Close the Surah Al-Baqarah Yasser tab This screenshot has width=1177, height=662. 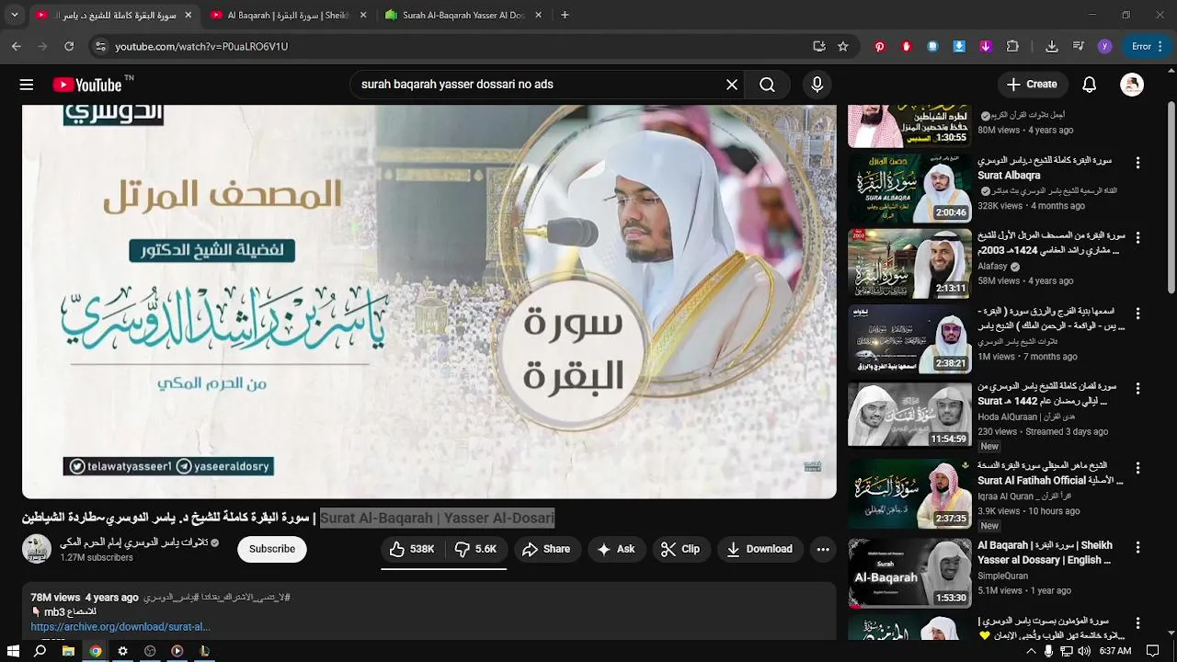[x=539, y=16]
